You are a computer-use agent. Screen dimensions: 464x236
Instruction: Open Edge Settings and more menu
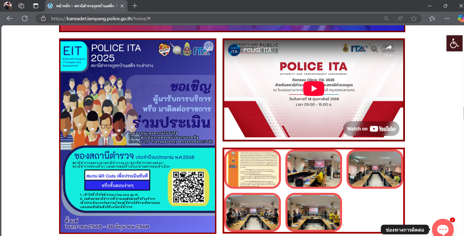[x=447, y=18]
